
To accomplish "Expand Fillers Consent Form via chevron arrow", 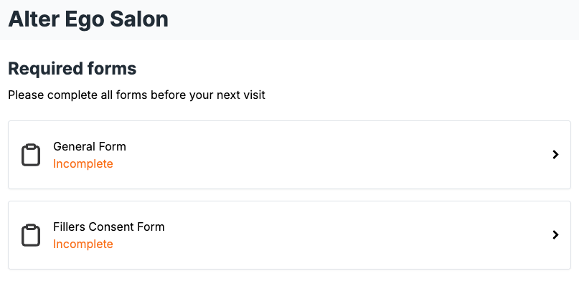I will (555, 235).
